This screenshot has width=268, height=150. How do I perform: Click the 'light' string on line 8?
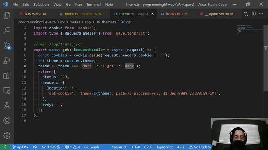108,66
